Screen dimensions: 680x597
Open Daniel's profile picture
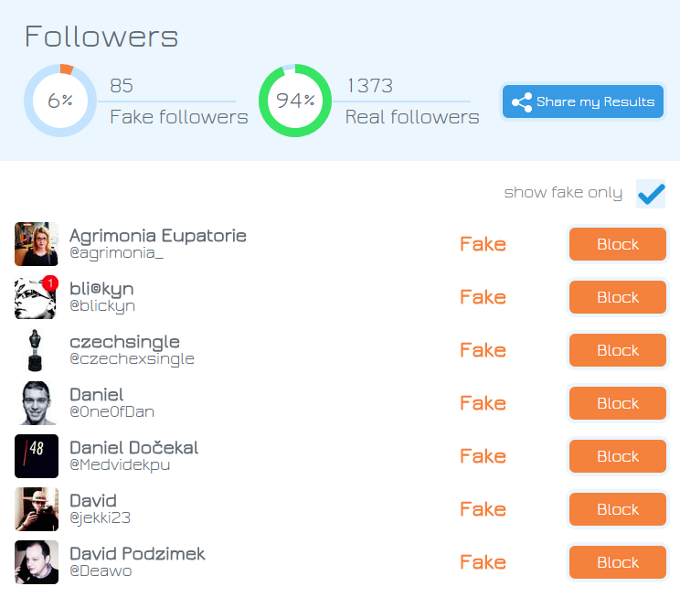coord(37,403)
